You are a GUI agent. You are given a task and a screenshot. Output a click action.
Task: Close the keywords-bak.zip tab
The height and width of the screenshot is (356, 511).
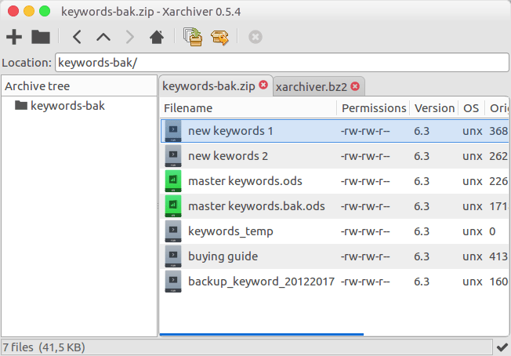tap(263, 85)
